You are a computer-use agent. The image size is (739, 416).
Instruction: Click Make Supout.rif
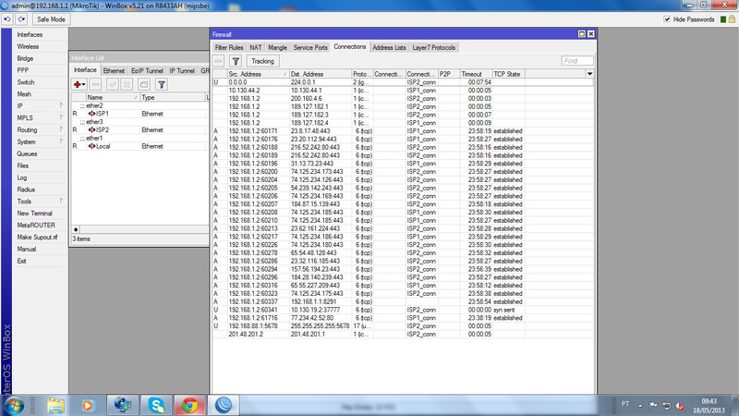pyautogui.click(x=37, y=238)
